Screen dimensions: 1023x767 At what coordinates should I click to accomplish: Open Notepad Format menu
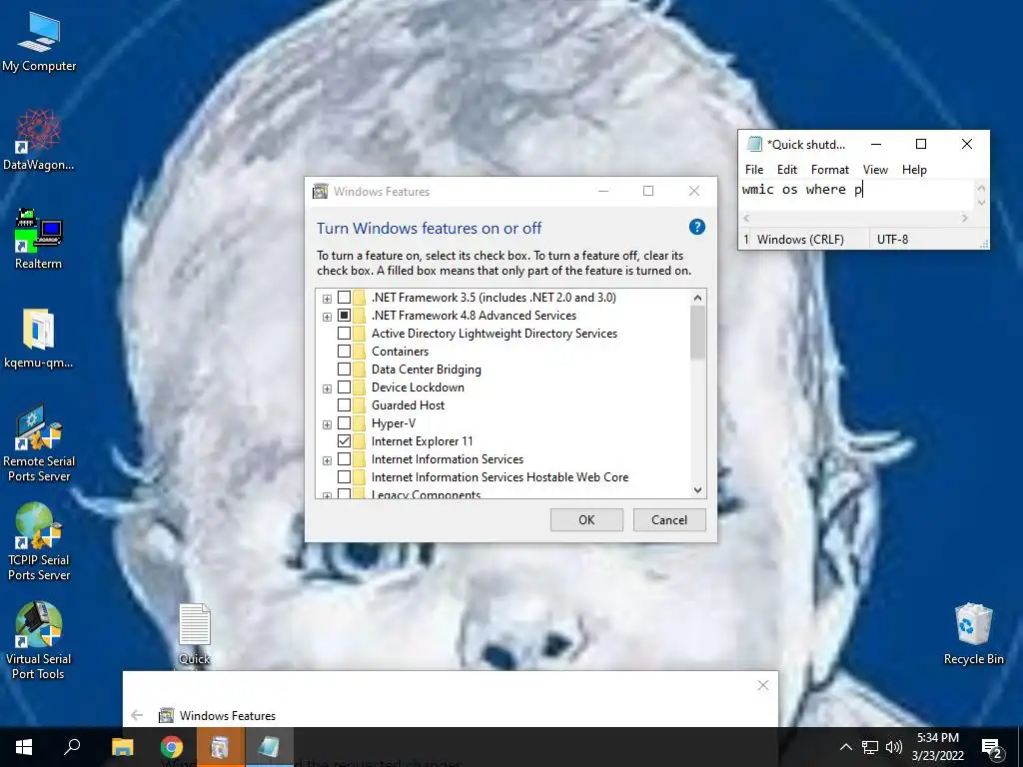coord(830,170)
